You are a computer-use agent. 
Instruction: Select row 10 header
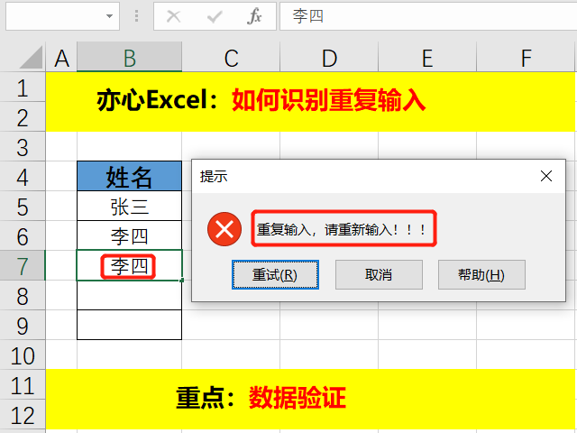click(23, 355)
